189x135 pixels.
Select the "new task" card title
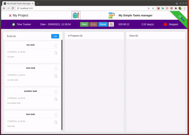[31, 68]
